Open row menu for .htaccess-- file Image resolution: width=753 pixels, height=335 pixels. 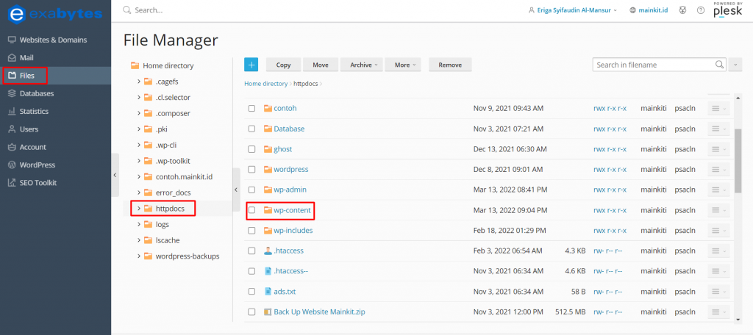coord(718,271)
